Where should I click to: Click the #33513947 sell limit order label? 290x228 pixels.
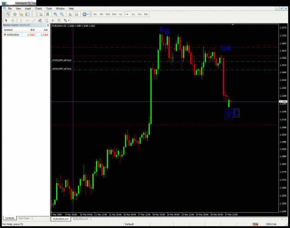point(62,69)
